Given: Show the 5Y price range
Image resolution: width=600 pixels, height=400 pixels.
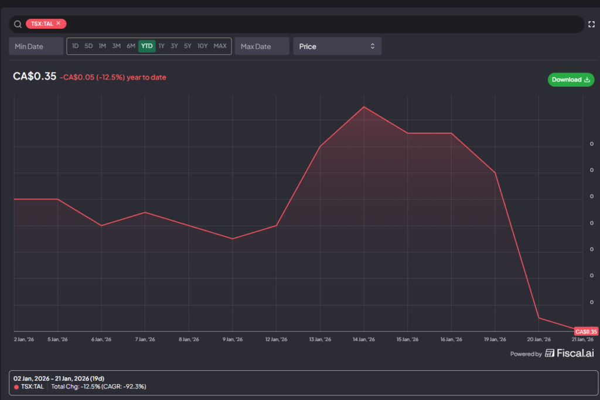Looking at the screenshot, I should 187,46.
